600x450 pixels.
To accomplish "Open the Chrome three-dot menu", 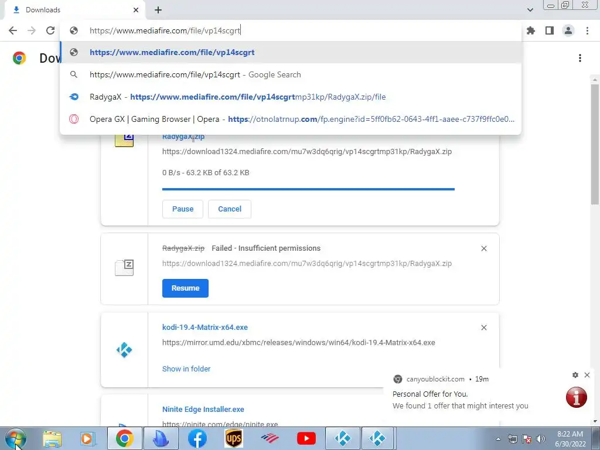I will [x=587, y=30].
